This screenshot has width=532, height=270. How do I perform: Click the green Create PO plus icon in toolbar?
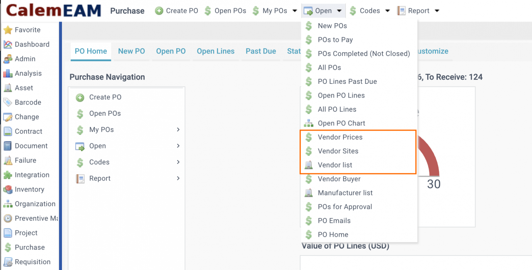pyautogui.click(x=159, y=11)
